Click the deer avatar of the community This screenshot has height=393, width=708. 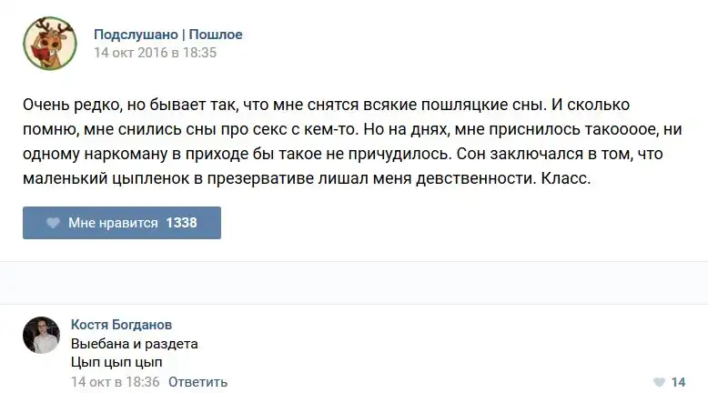pyautogui.click(x=49, y=43)
